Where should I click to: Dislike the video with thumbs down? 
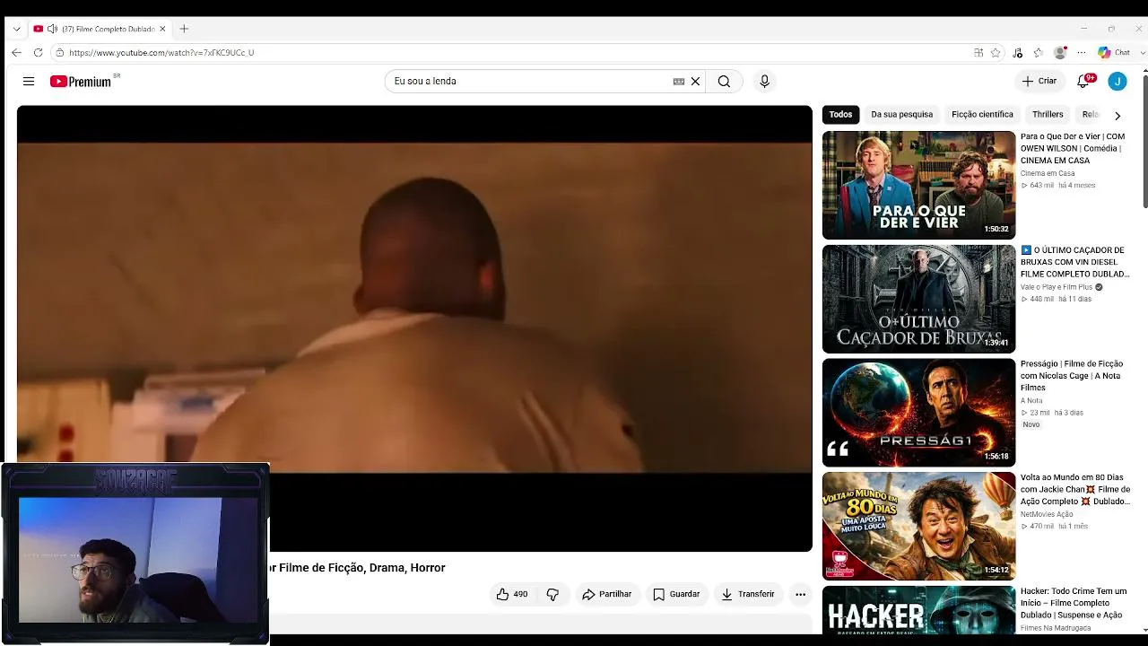coord(552,594)
